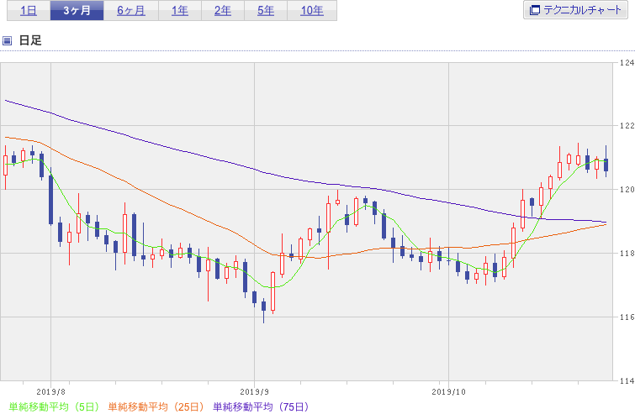635x414 pixels.
Task: Click the square icon beside 日足
Action: click(x=7, y=40)
